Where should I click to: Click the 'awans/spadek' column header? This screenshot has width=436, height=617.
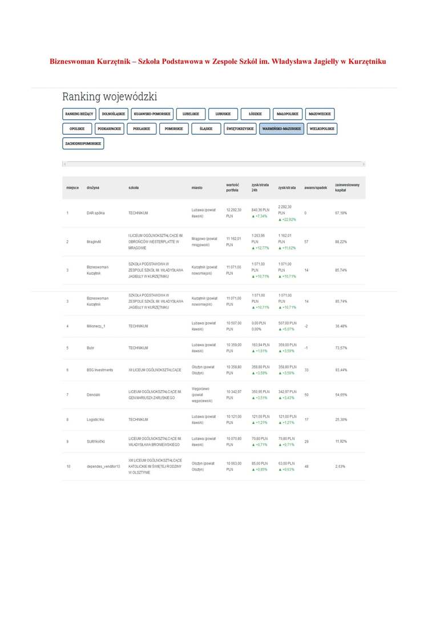click(316, 188)
